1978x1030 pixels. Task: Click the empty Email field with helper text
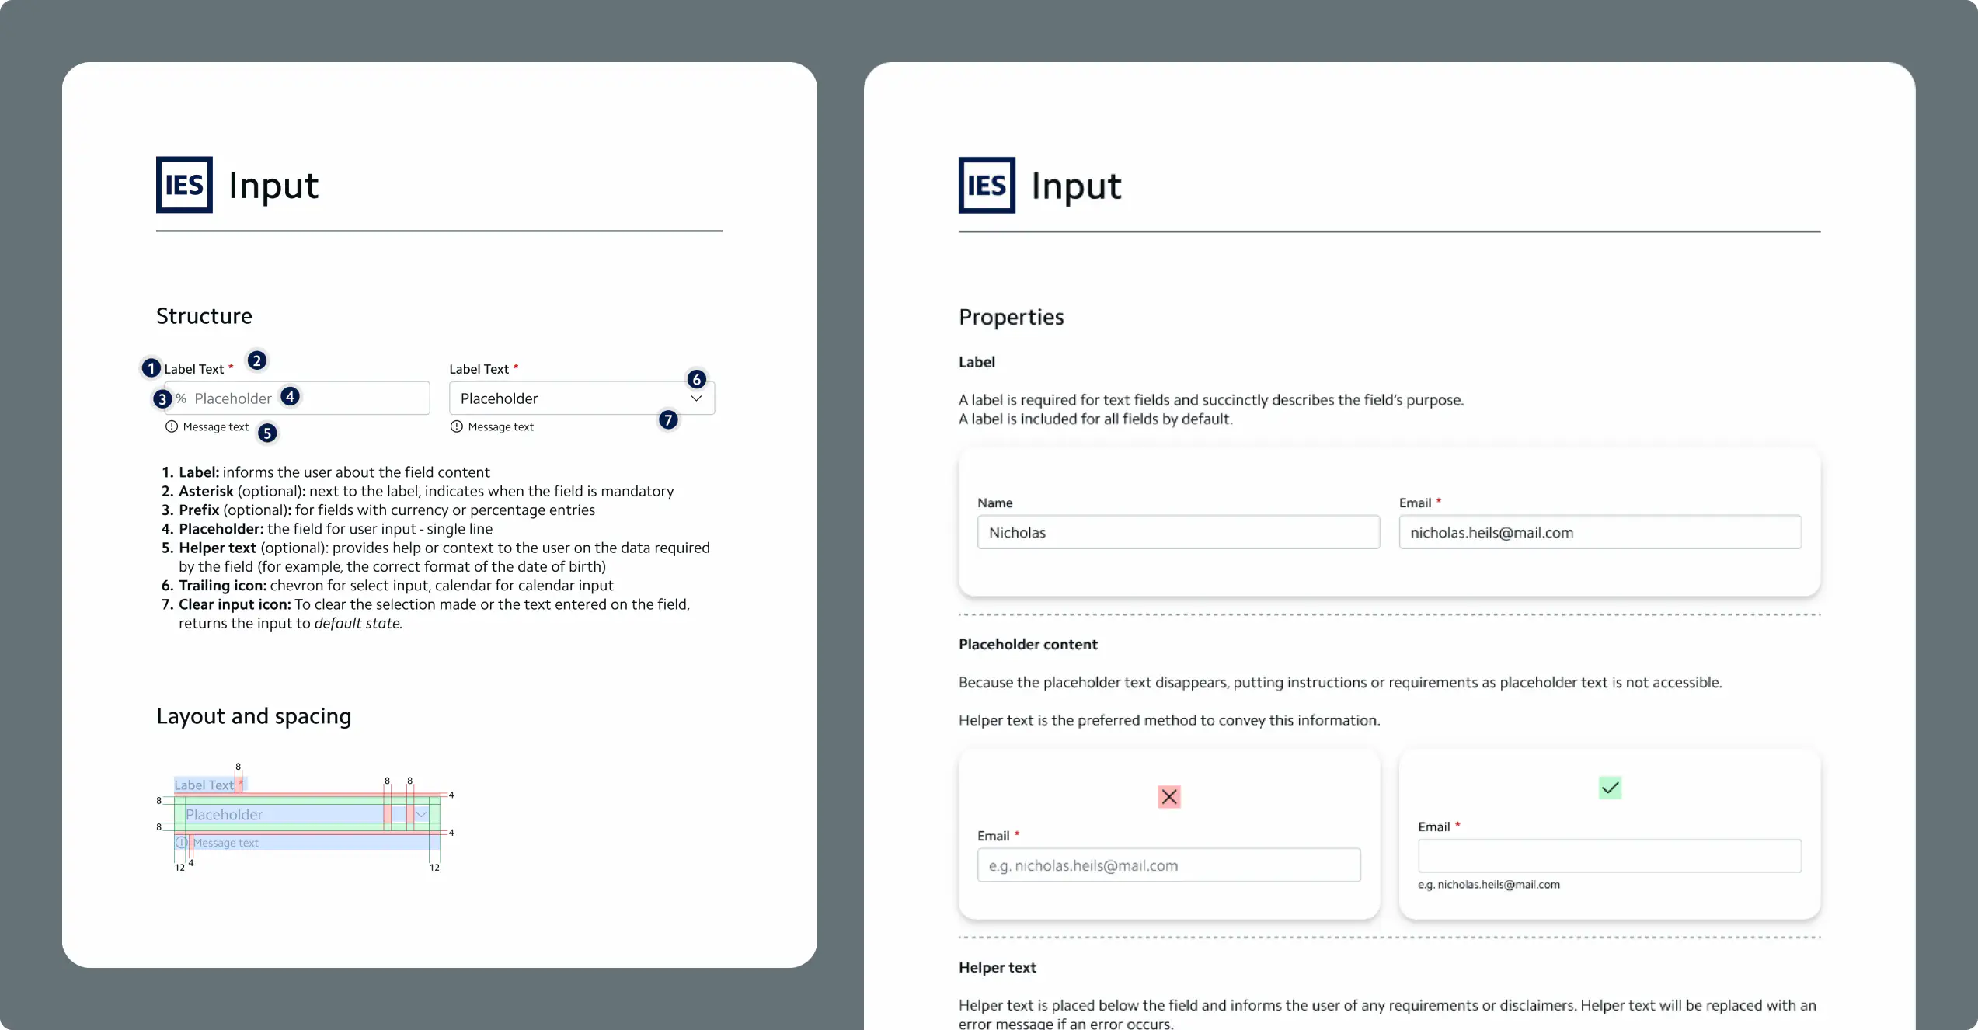pyautogui.click(x=1609, y=856)
